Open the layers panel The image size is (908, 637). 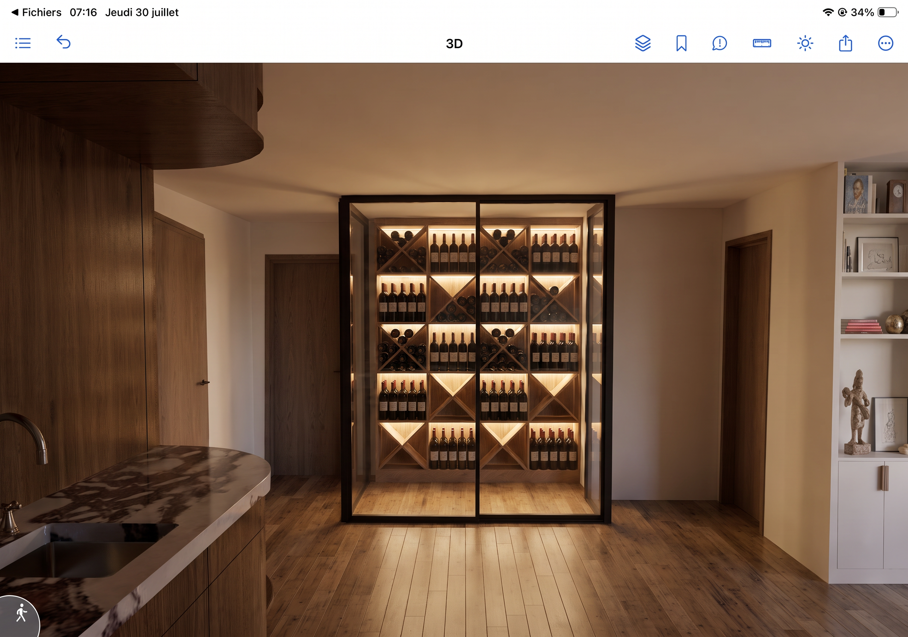click(x=643, y=43)
